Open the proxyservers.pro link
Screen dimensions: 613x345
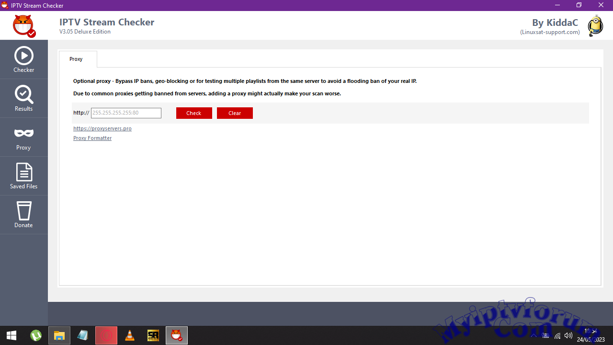point(102,128)
